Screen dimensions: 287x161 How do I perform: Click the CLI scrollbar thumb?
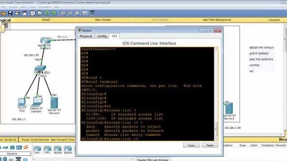coord(216,129)
